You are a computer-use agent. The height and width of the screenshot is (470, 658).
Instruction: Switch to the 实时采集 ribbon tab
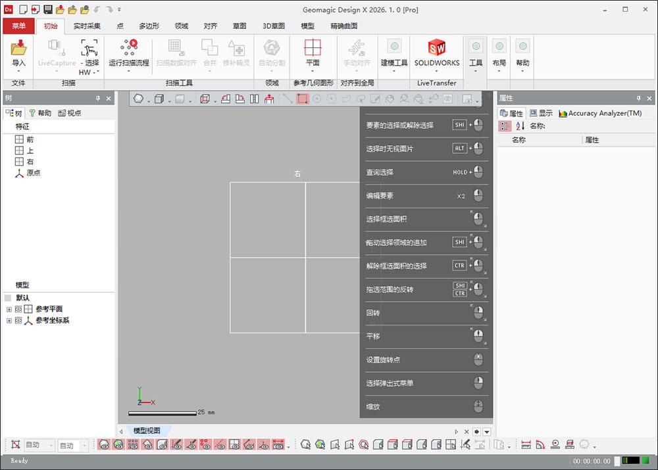87,26
